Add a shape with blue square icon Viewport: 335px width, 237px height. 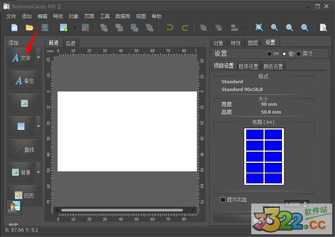coord(21,126)
